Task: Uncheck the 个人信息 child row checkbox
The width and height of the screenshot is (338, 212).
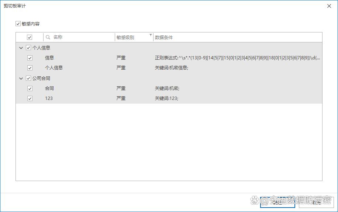Action: (30, 68)
